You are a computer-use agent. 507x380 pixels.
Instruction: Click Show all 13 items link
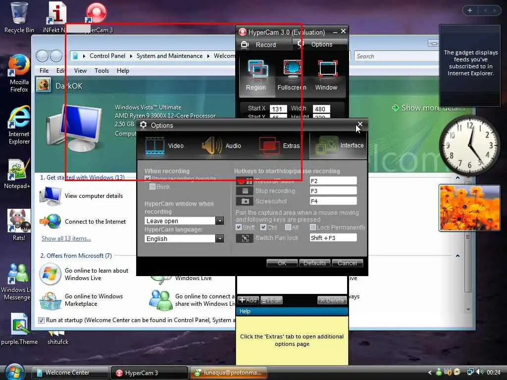pyautogui.click(x=66, y=238)
